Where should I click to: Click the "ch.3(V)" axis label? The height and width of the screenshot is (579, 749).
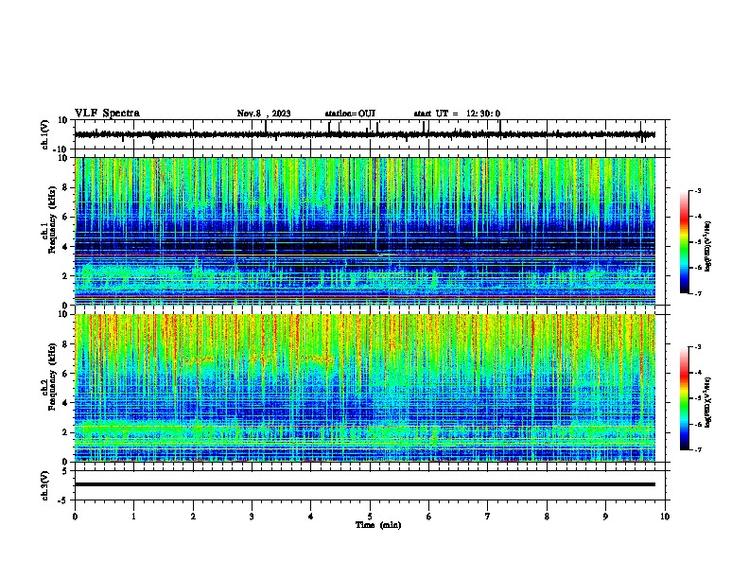pyautogui.click(x=45, y=485)
